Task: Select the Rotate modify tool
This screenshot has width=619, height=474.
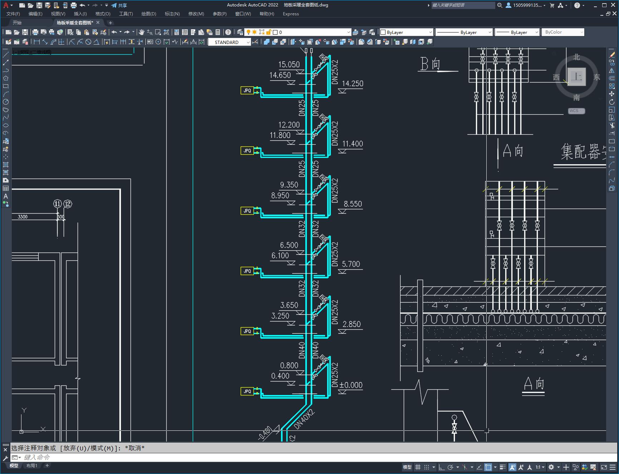Action: pyautogui.click(x=612, y=102)
